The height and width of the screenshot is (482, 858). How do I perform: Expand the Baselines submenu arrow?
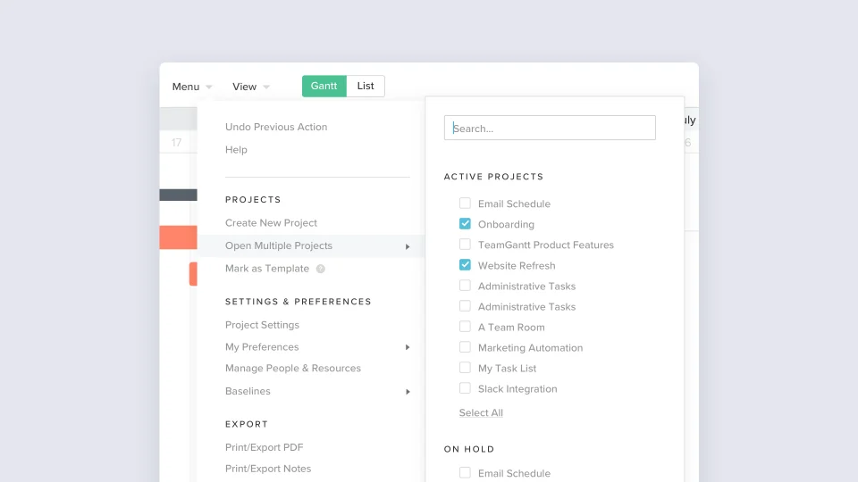click(408, 392)
